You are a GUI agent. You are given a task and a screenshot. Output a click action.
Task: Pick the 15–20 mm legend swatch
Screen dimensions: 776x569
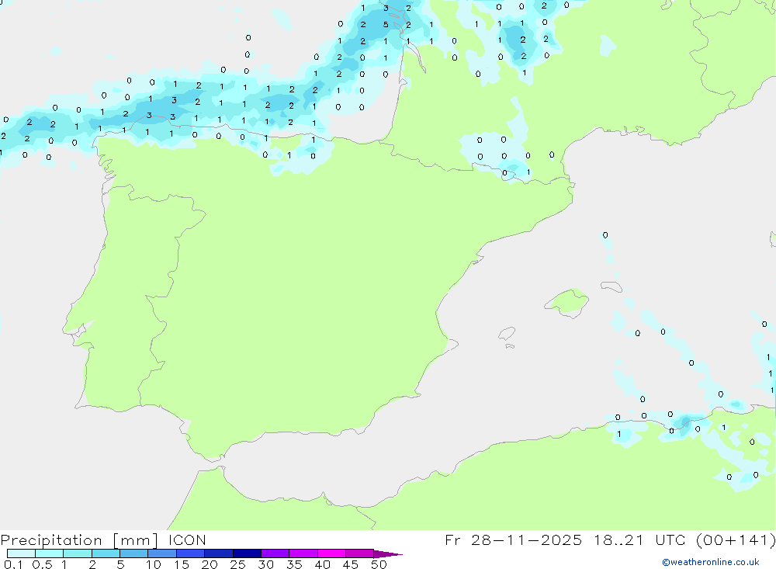point(190,553)
